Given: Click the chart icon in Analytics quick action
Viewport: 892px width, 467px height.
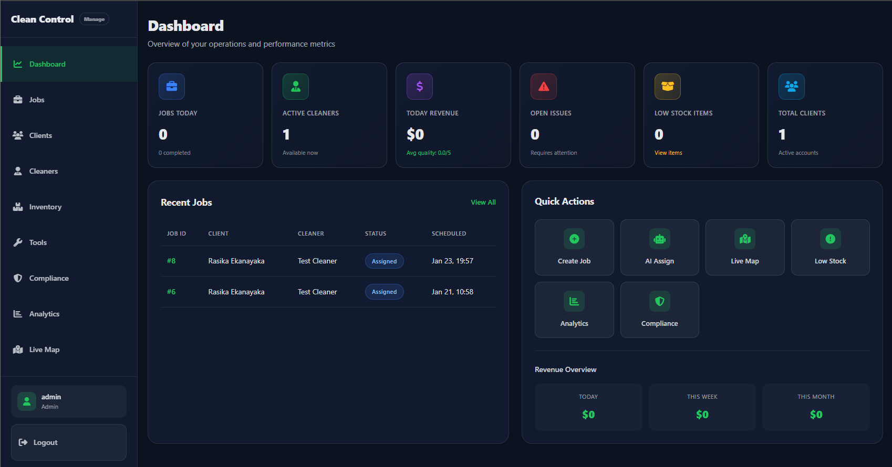Looking at the screenshot, I should tap(574, 301).
